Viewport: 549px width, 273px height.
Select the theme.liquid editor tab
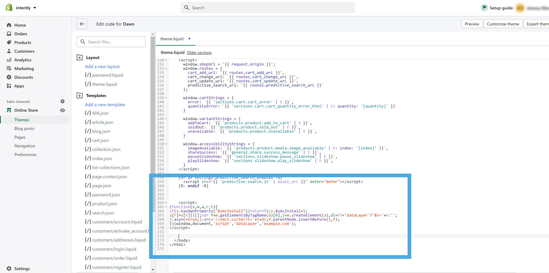[172, 39]
